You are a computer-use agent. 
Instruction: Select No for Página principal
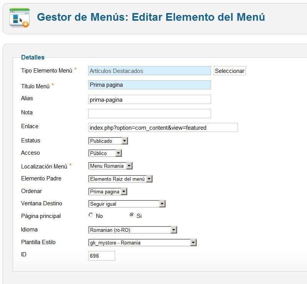(x=91, y=215)
